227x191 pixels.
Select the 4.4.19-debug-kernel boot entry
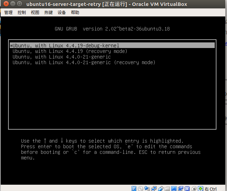pos(112,46)
